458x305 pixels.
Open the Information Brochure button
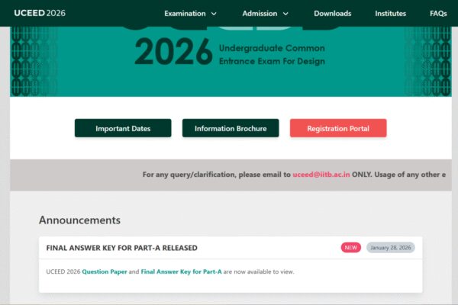231,128
